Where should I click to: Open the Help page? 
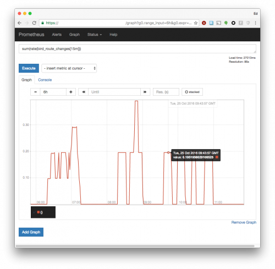pyautogui.click(x=113, y=35)
